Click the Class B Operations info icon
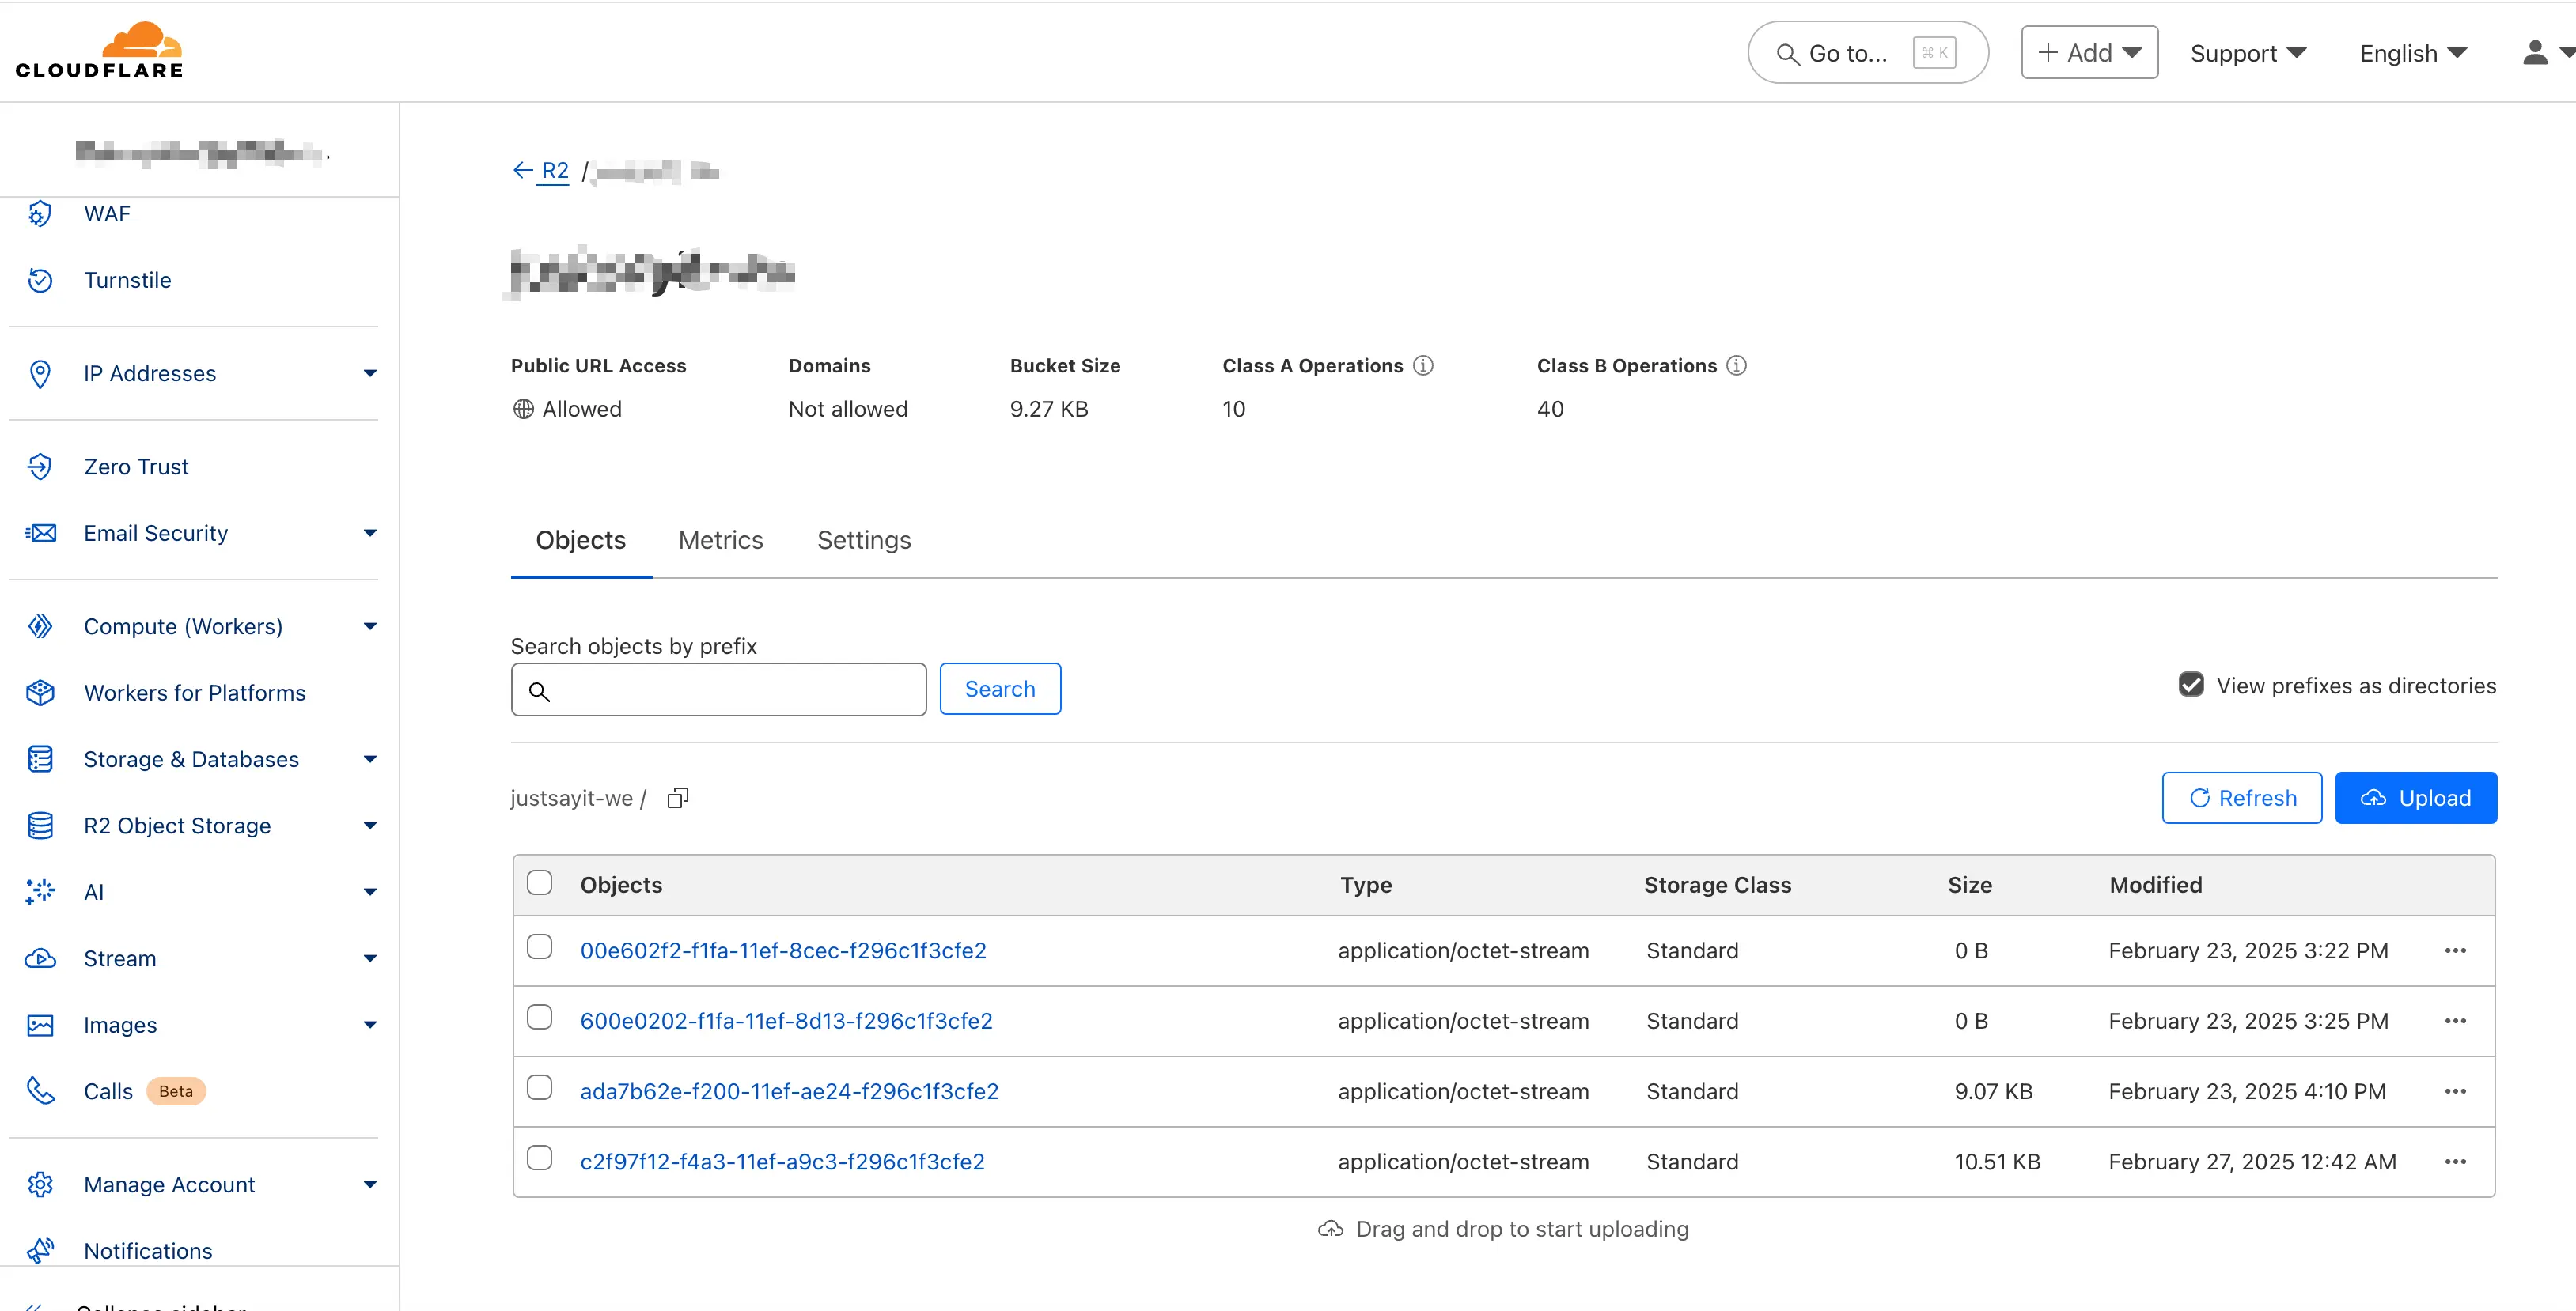The height and width of the screenshot is (1311, 2576). 1737,366
